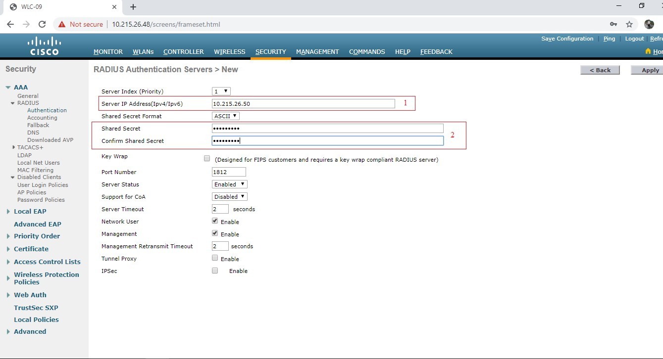
Task: Expand the TACACS+ tree node
Action: pos(13,147)
